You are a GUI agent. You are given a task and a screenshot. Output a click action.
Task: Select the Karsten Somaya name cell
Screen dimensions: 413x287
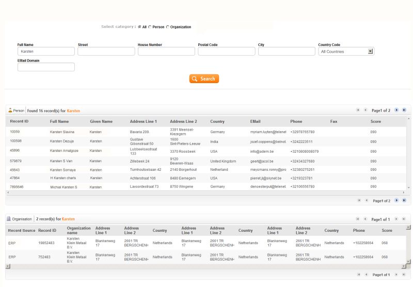click(62, 170)
